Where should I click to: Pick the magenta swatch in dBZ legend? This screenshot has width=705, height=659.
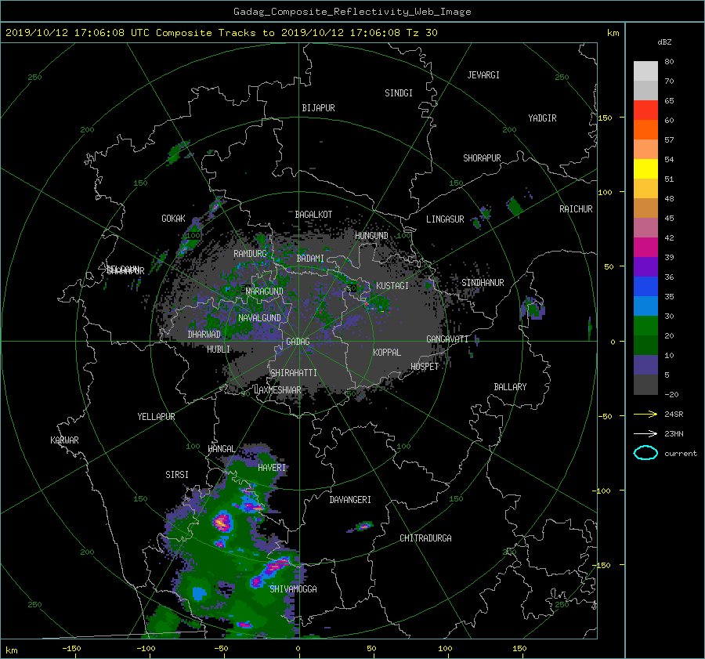(x=645, y=248)
